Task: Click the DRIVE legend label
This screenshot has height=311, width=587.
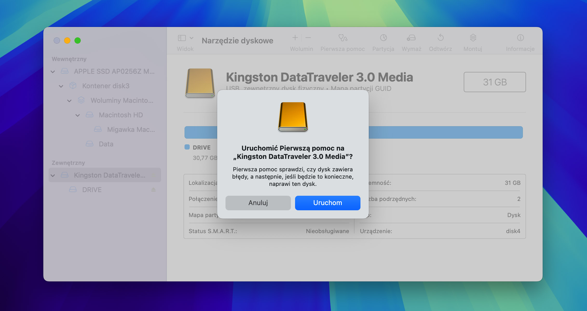Action: pyautogui.click(x=202, y=147)
